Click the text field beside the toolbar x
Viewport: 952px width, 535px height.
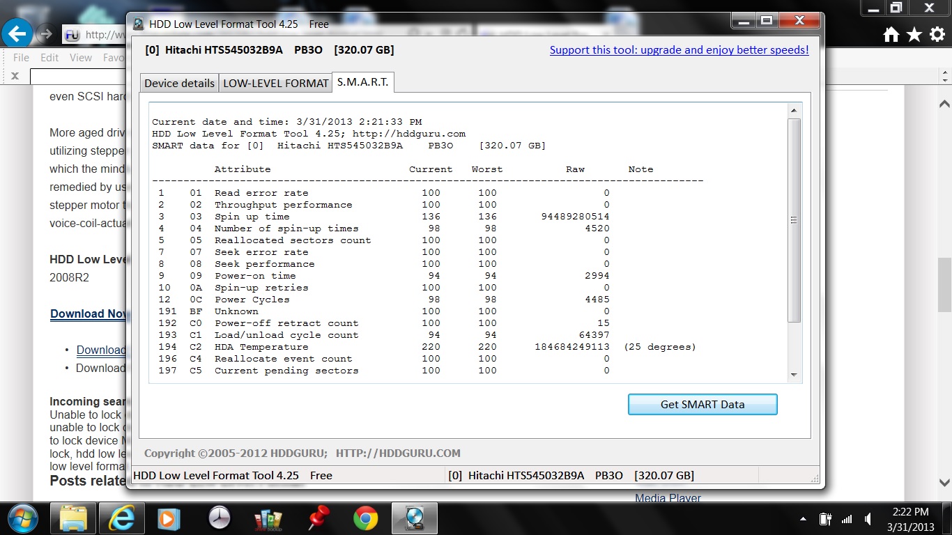tap(78, 76)
